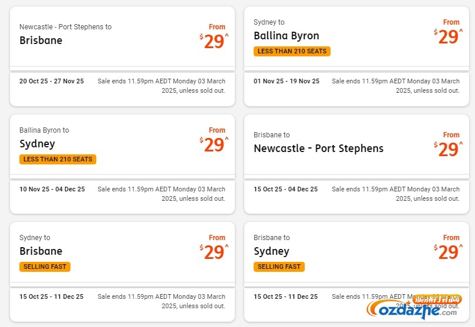Click the $29 price on Sydney to Brisbane card
The image size is (475, 327).
[x=214, y=252]
